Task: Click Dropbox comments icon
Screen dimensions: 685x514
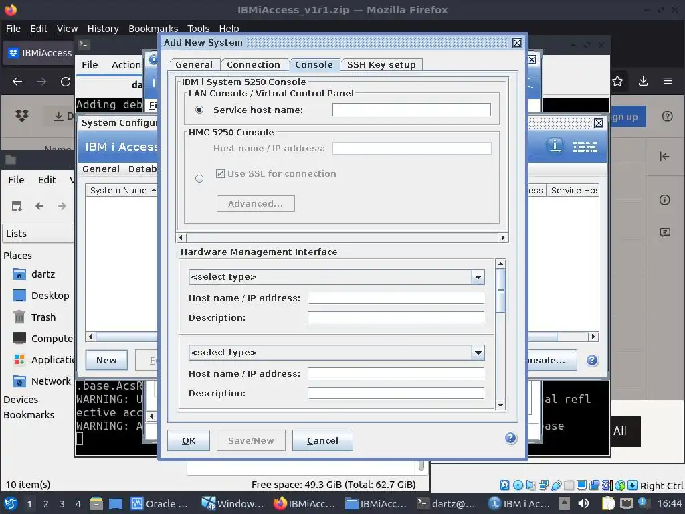Action: [664, 232]
